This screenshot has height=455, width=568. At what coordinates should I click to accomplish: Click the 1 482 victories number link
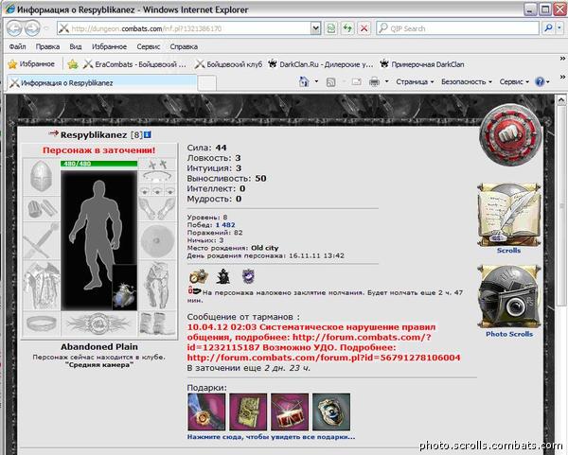click(225, 225)
